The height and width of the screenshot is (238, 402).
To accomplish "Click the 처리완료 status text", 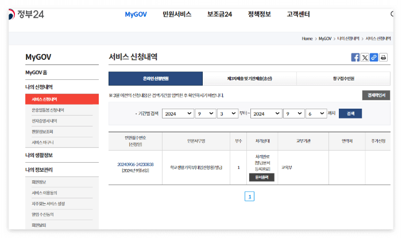I will point(262,156).
